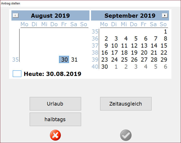Select greyed-out October 4 date
181x143 pixels.
pos(146,67)
